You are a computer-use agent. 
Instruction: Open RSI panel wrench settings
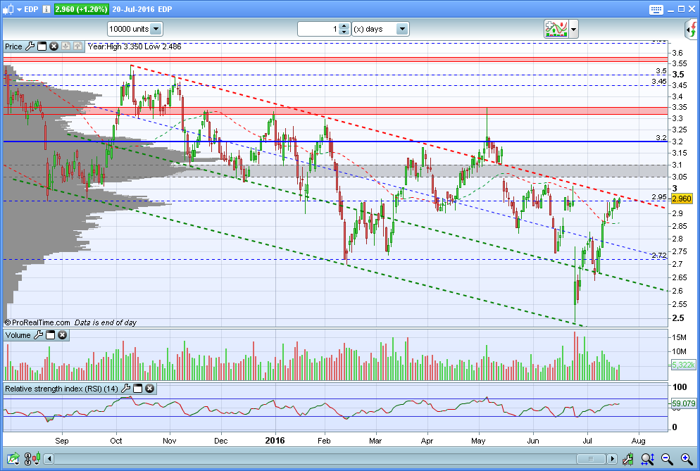click(126, 389)
